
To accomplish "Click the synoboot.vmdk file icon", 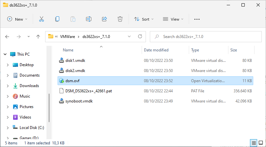I will click(62, 101).
